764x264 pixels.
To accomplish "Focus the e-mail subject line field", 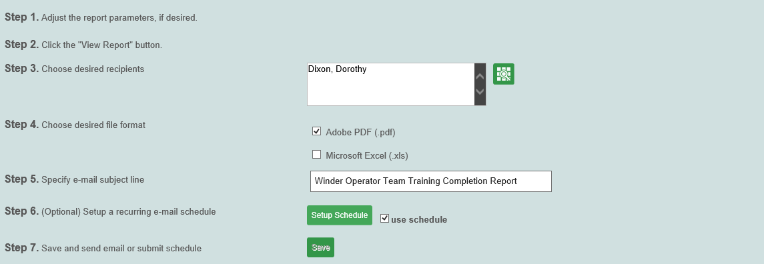I will click(431, 181).
